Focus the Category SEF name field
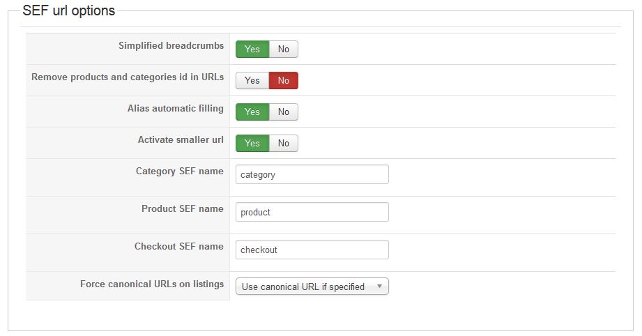The image size is (642, 336). pyautogui.click(x=312, y=174)
